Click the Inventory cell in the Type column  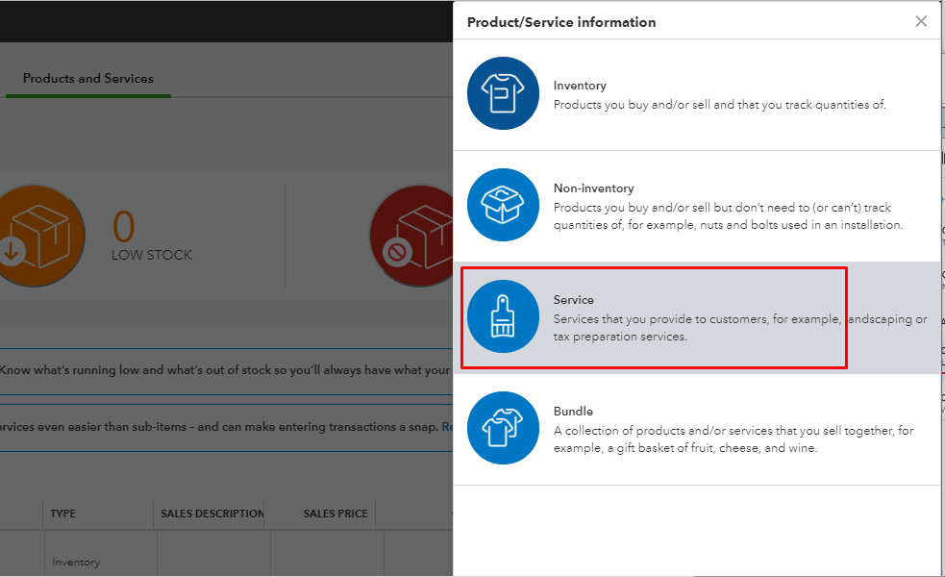[x=76, y=562]
